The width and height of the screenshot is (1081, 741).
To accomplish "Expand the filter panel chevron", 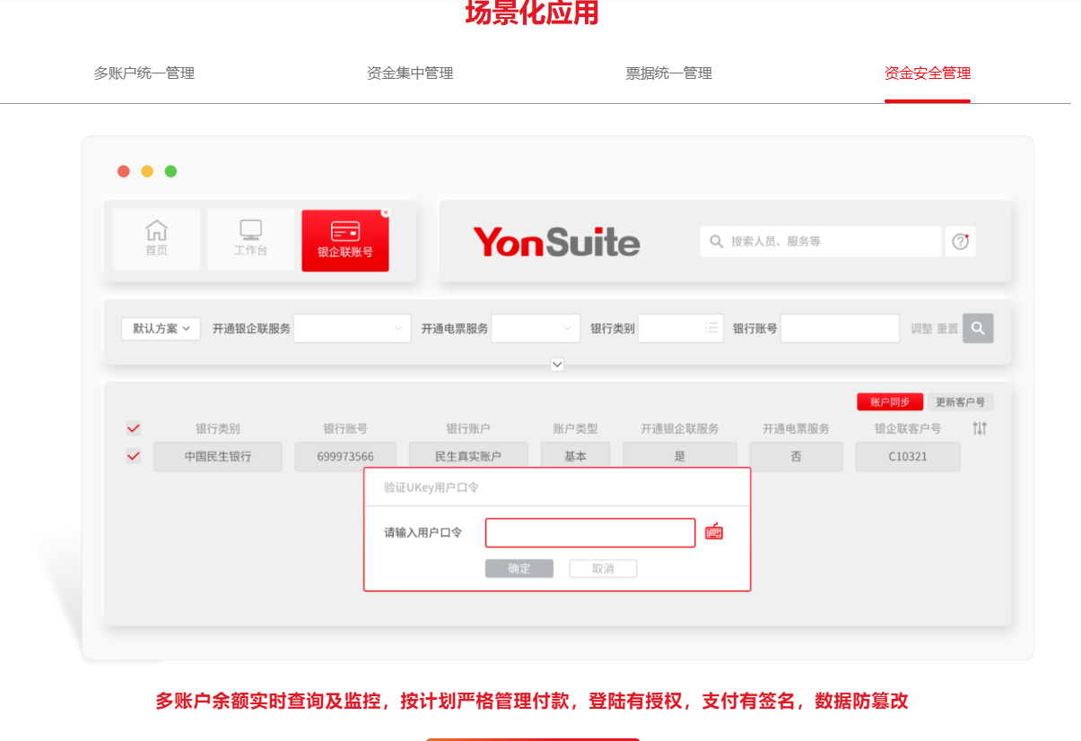I will pos(557,365).
